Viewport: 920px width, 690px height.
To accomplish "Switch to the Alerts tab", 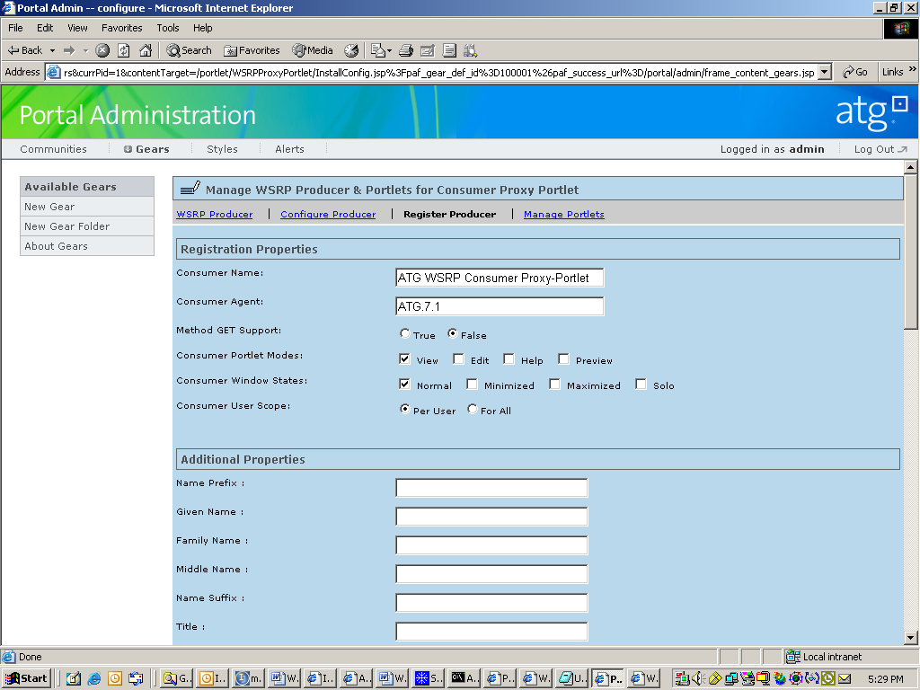I will tap(290, 149).
